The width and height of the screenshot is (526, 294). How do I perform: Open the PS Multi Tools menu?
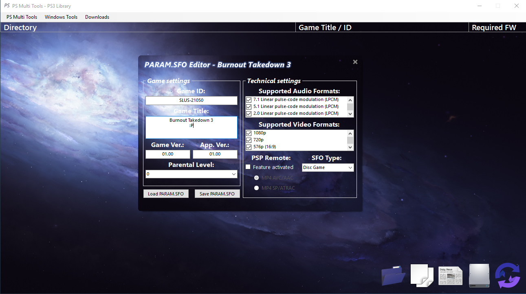(x=22, y=17)
